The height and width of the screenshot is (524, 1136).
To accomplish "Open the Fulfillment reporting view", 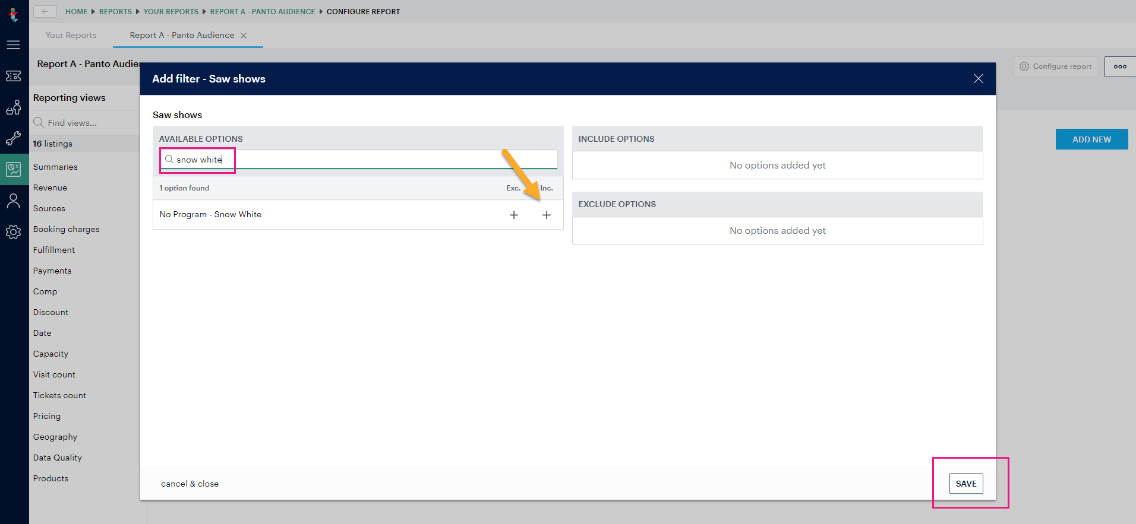I will (x=53, y=250).
